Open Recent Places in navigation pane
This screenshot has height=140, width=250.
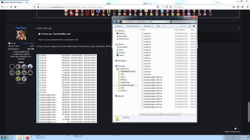124,39
